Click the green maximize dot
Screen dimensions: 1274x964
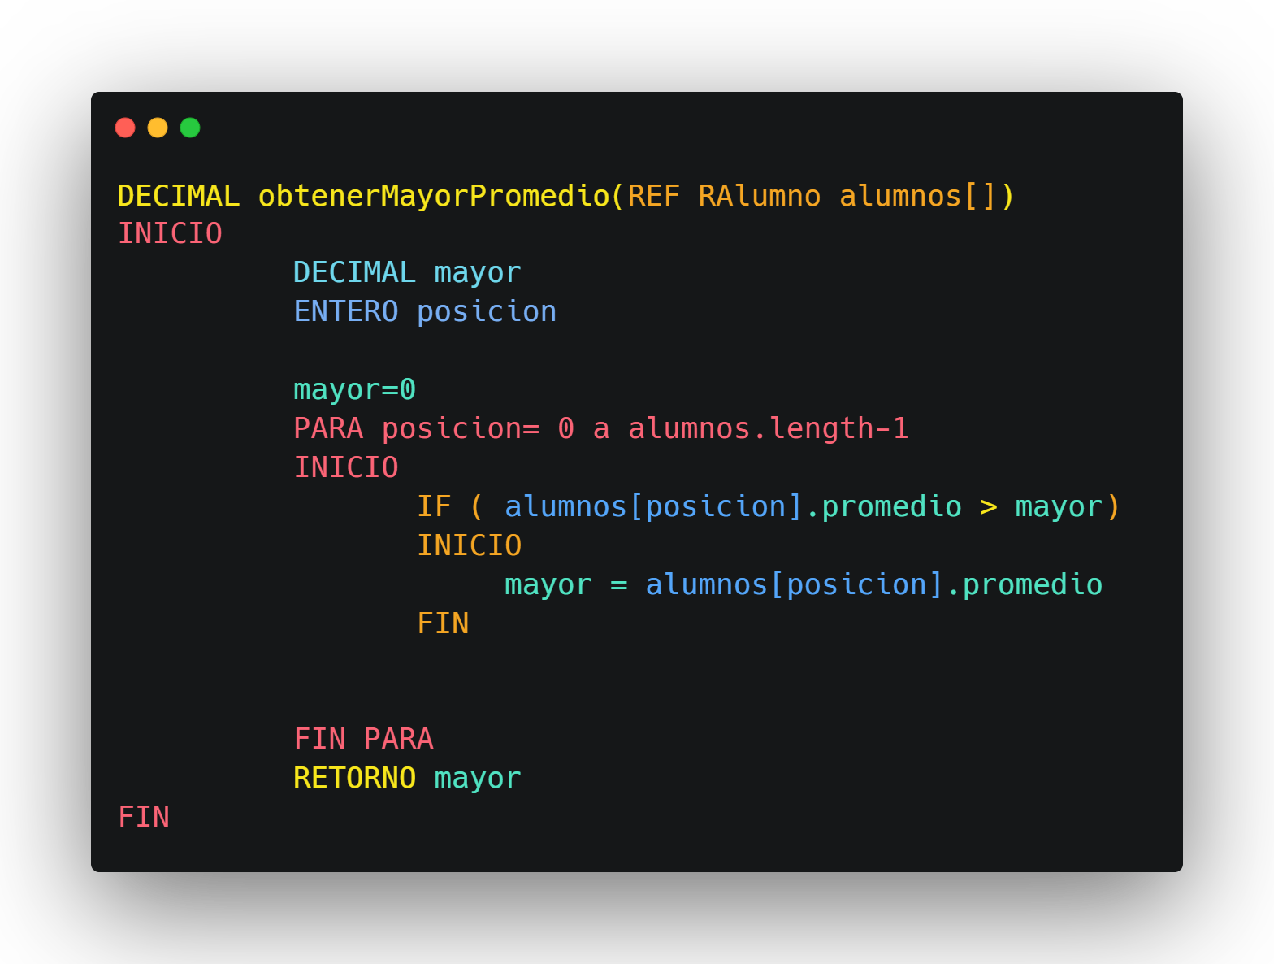(190, 128)
